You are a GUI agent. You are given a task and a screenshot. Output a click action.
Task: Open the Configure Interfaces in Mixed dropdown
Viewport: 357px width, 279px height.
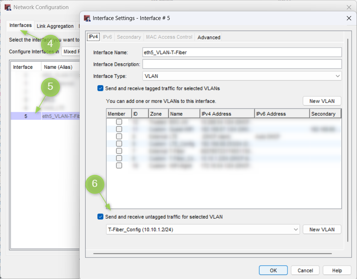coord(71,52)
